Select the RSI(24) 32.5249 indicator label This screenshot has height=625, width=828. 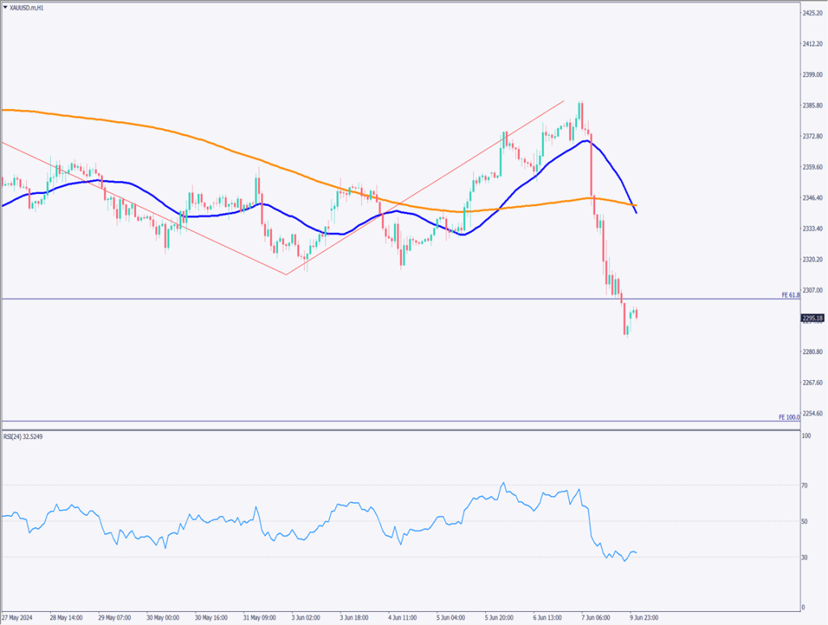tap(25, 436)
